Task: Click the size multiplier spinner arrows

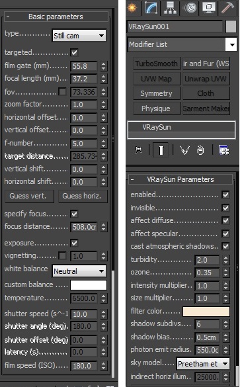Action: 225,298
